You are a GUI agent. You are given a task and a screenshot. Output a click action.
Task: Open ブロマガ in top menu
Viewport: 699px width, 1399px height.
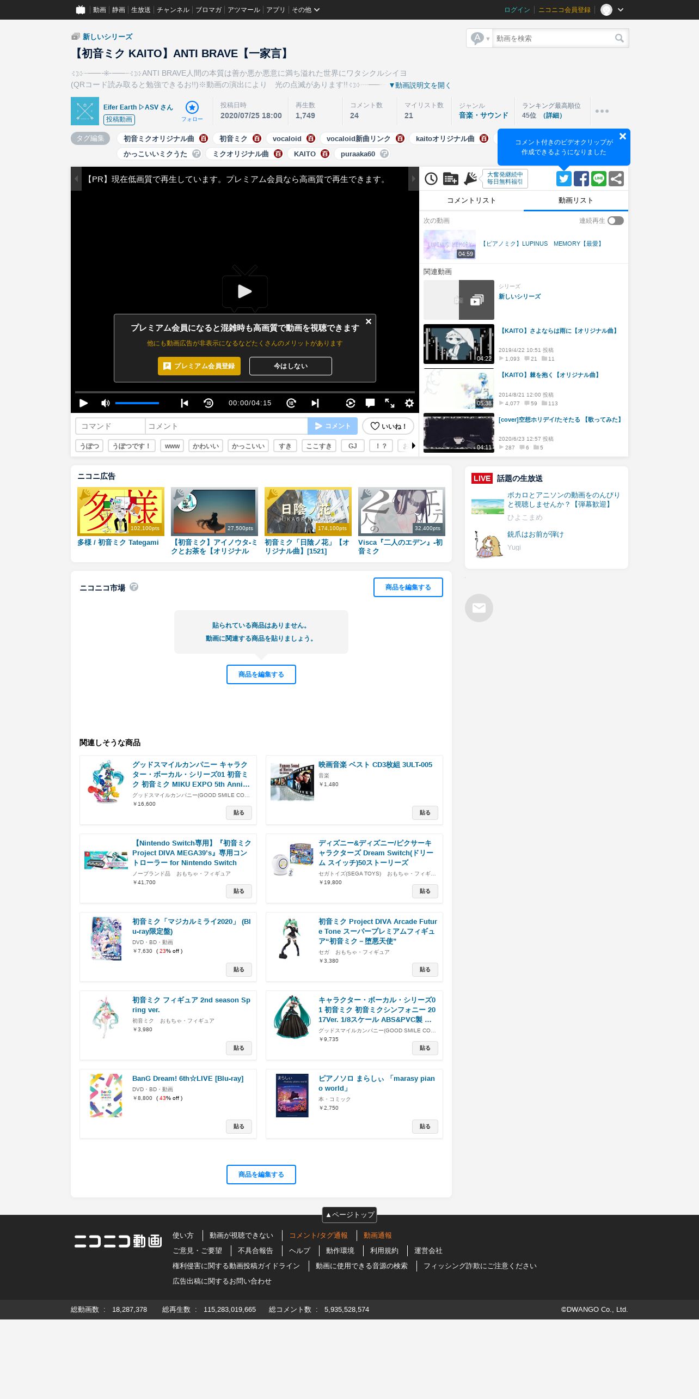[x=209, y=10]
